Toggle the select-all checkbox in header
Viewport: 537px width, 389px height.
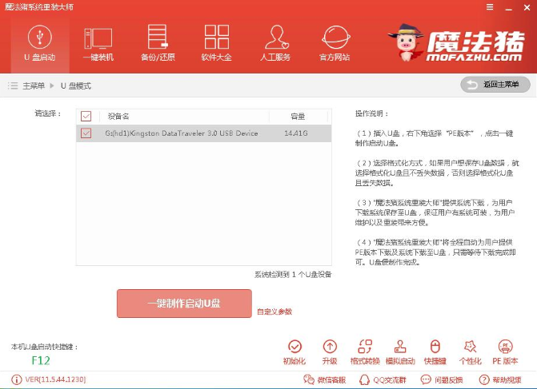(x=86, y=117)
